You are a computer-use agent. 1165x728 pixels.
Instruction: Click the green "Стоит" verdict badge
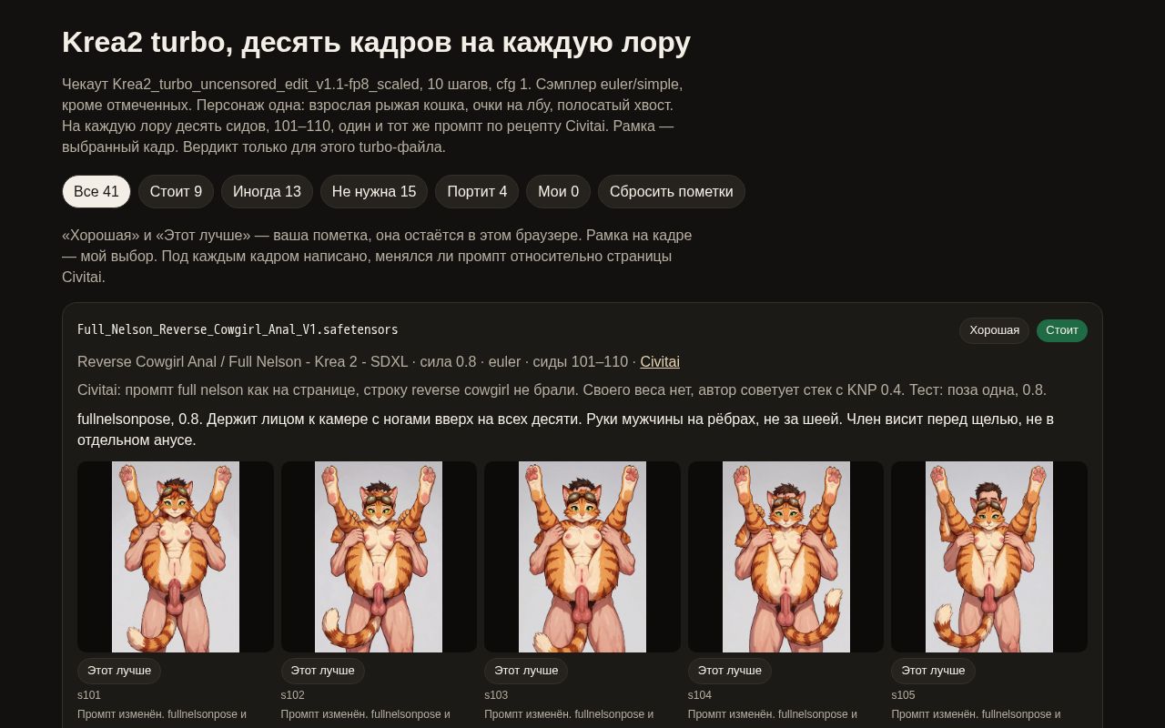tap(1062, 330)
